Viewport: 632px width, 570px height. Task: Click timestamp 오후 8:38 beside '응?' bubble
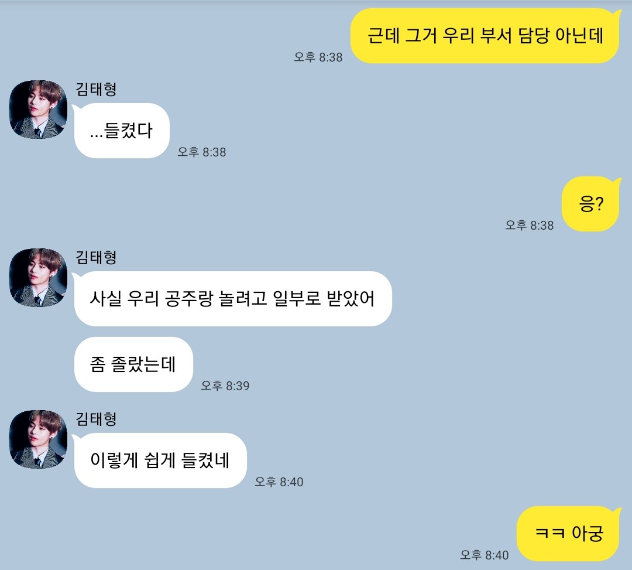point(530,225)
